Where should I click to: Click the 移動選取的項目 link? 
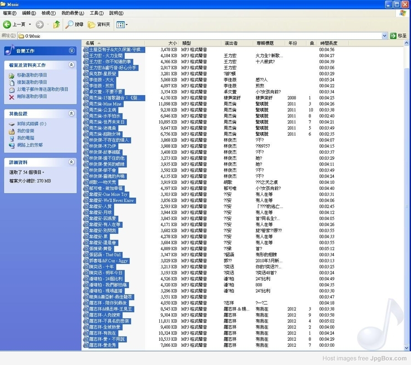32,75
